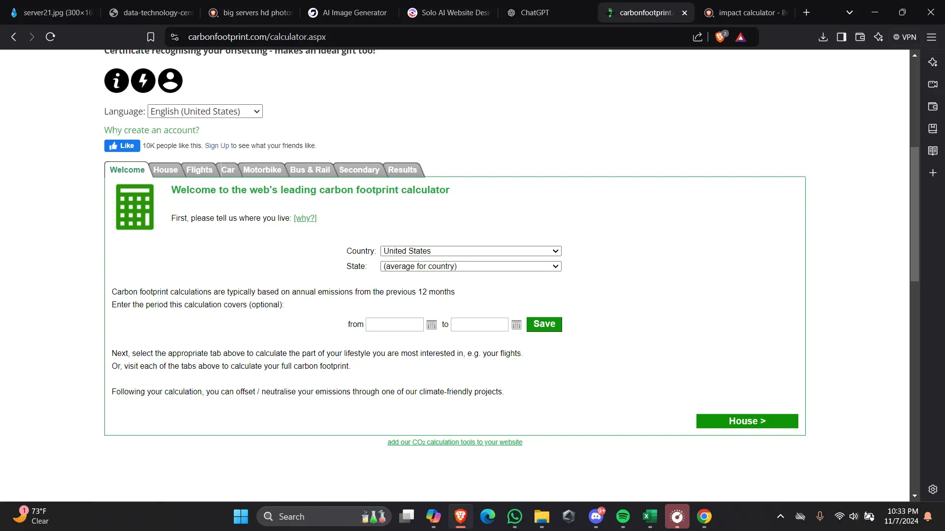Click the VPN button
Screen dimensions: 945x531
tap(905, 37)
